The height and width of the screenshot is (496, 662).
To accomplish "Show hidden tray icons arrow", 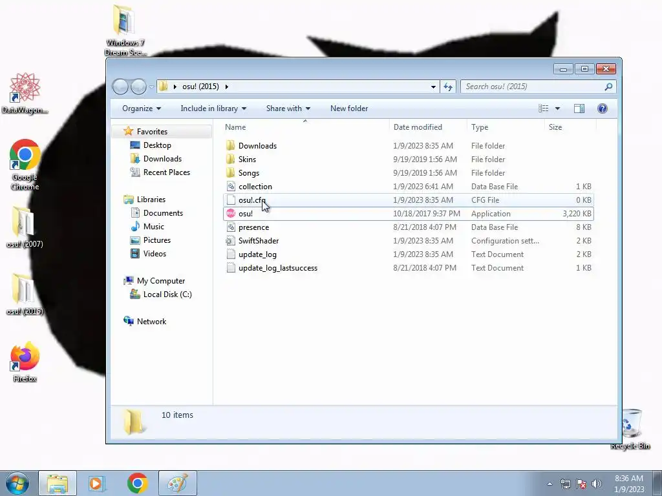I will tap(550, 484).
